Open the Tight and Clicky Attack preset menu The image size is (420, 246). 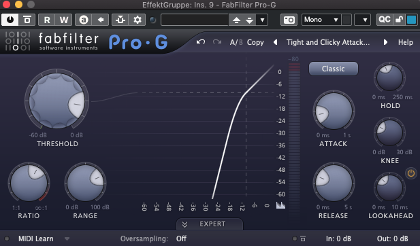pos(328,42)
